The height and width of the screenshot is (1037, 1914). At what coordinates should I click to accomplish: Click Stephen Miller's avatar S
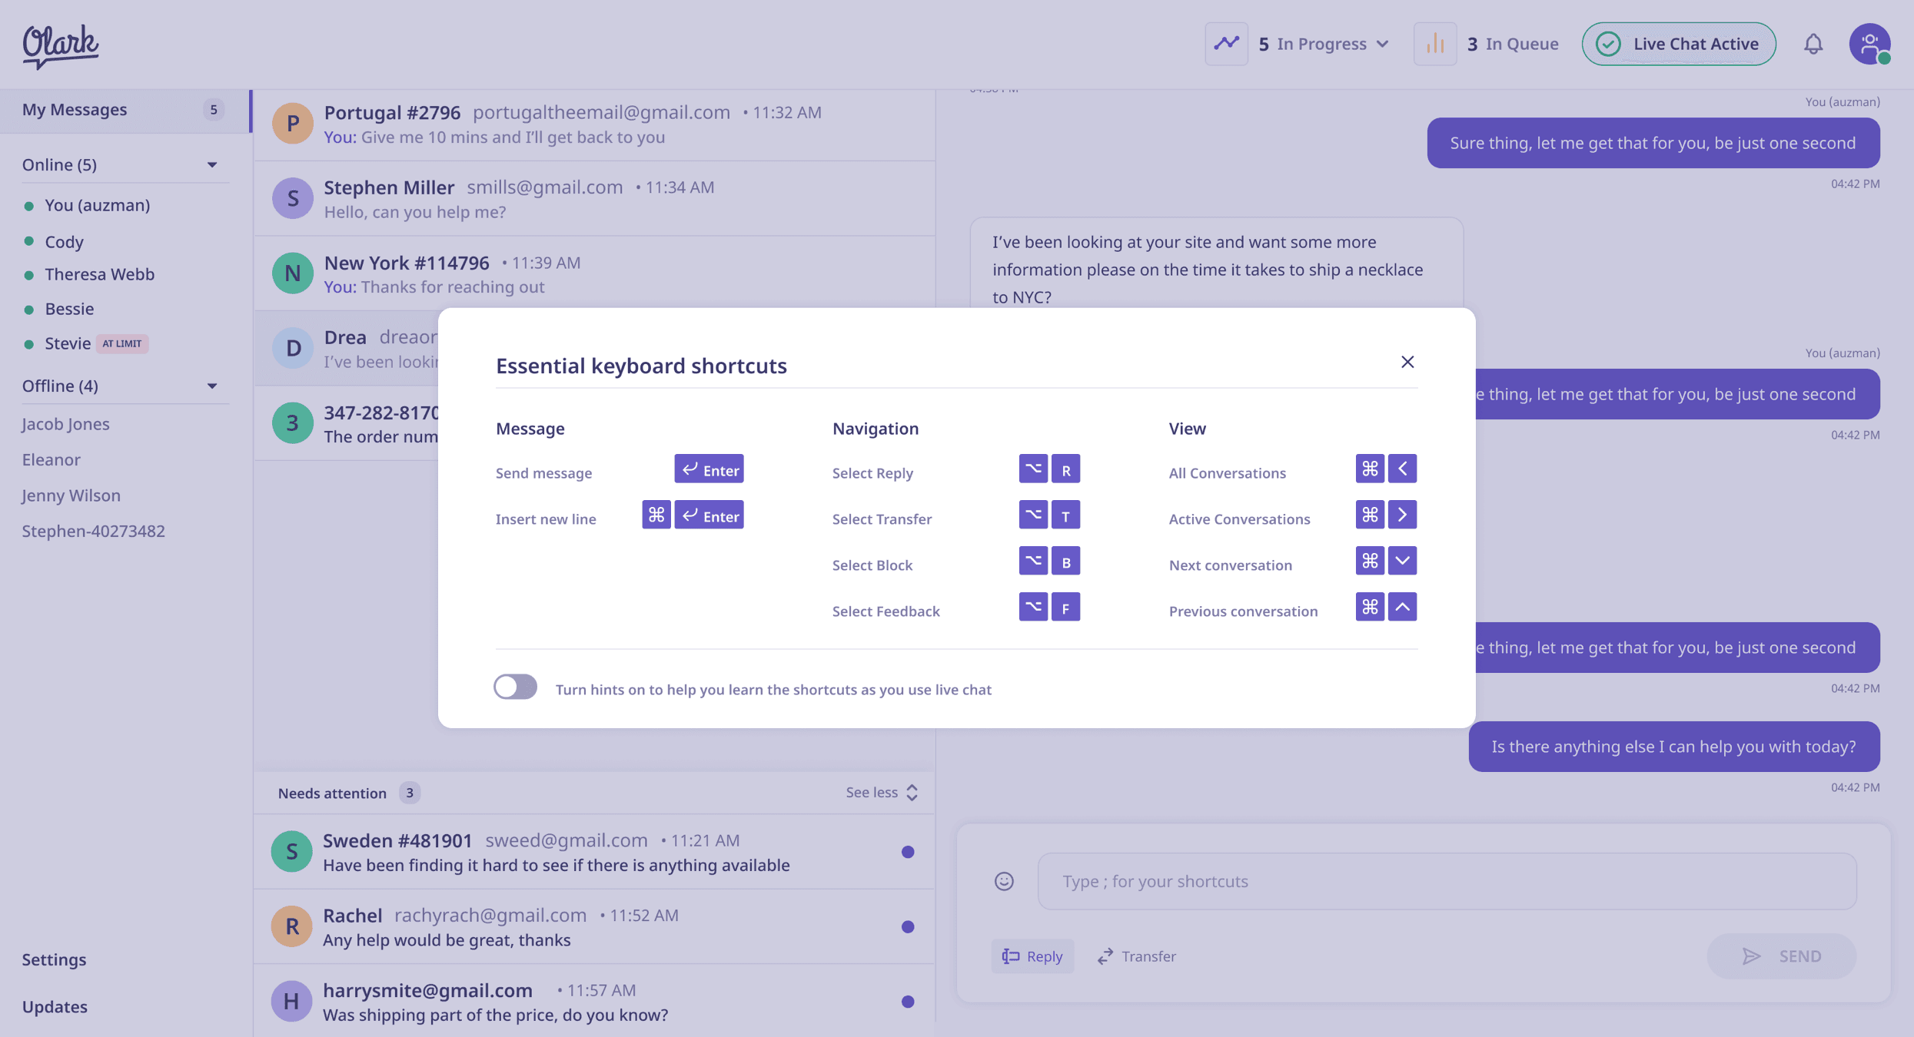tap(293, 198)
